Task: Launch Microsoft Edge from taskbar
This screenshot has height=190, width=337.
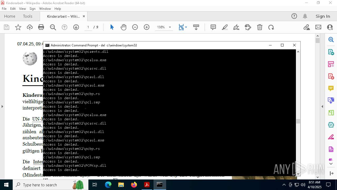Action: (x=108, y=185)
